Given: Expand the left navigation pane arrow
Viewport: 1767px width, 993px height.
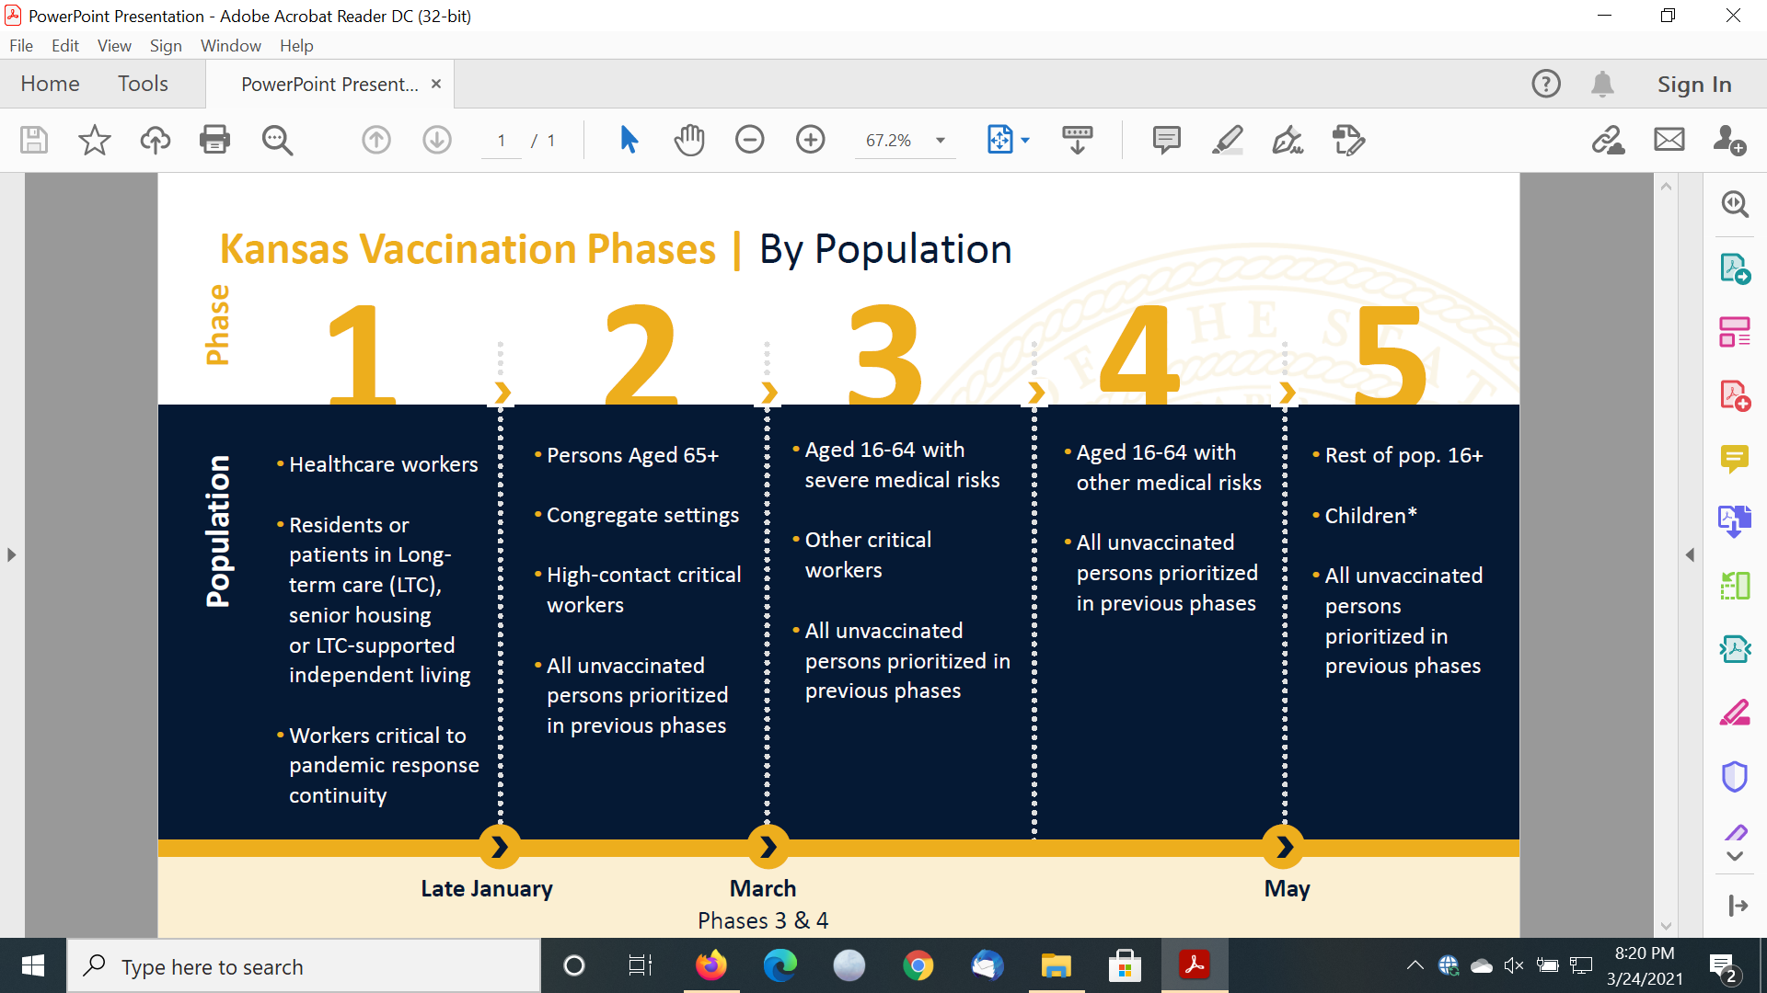Looking at the screenshot, I should pyautogui.click(x=11, y=554).
